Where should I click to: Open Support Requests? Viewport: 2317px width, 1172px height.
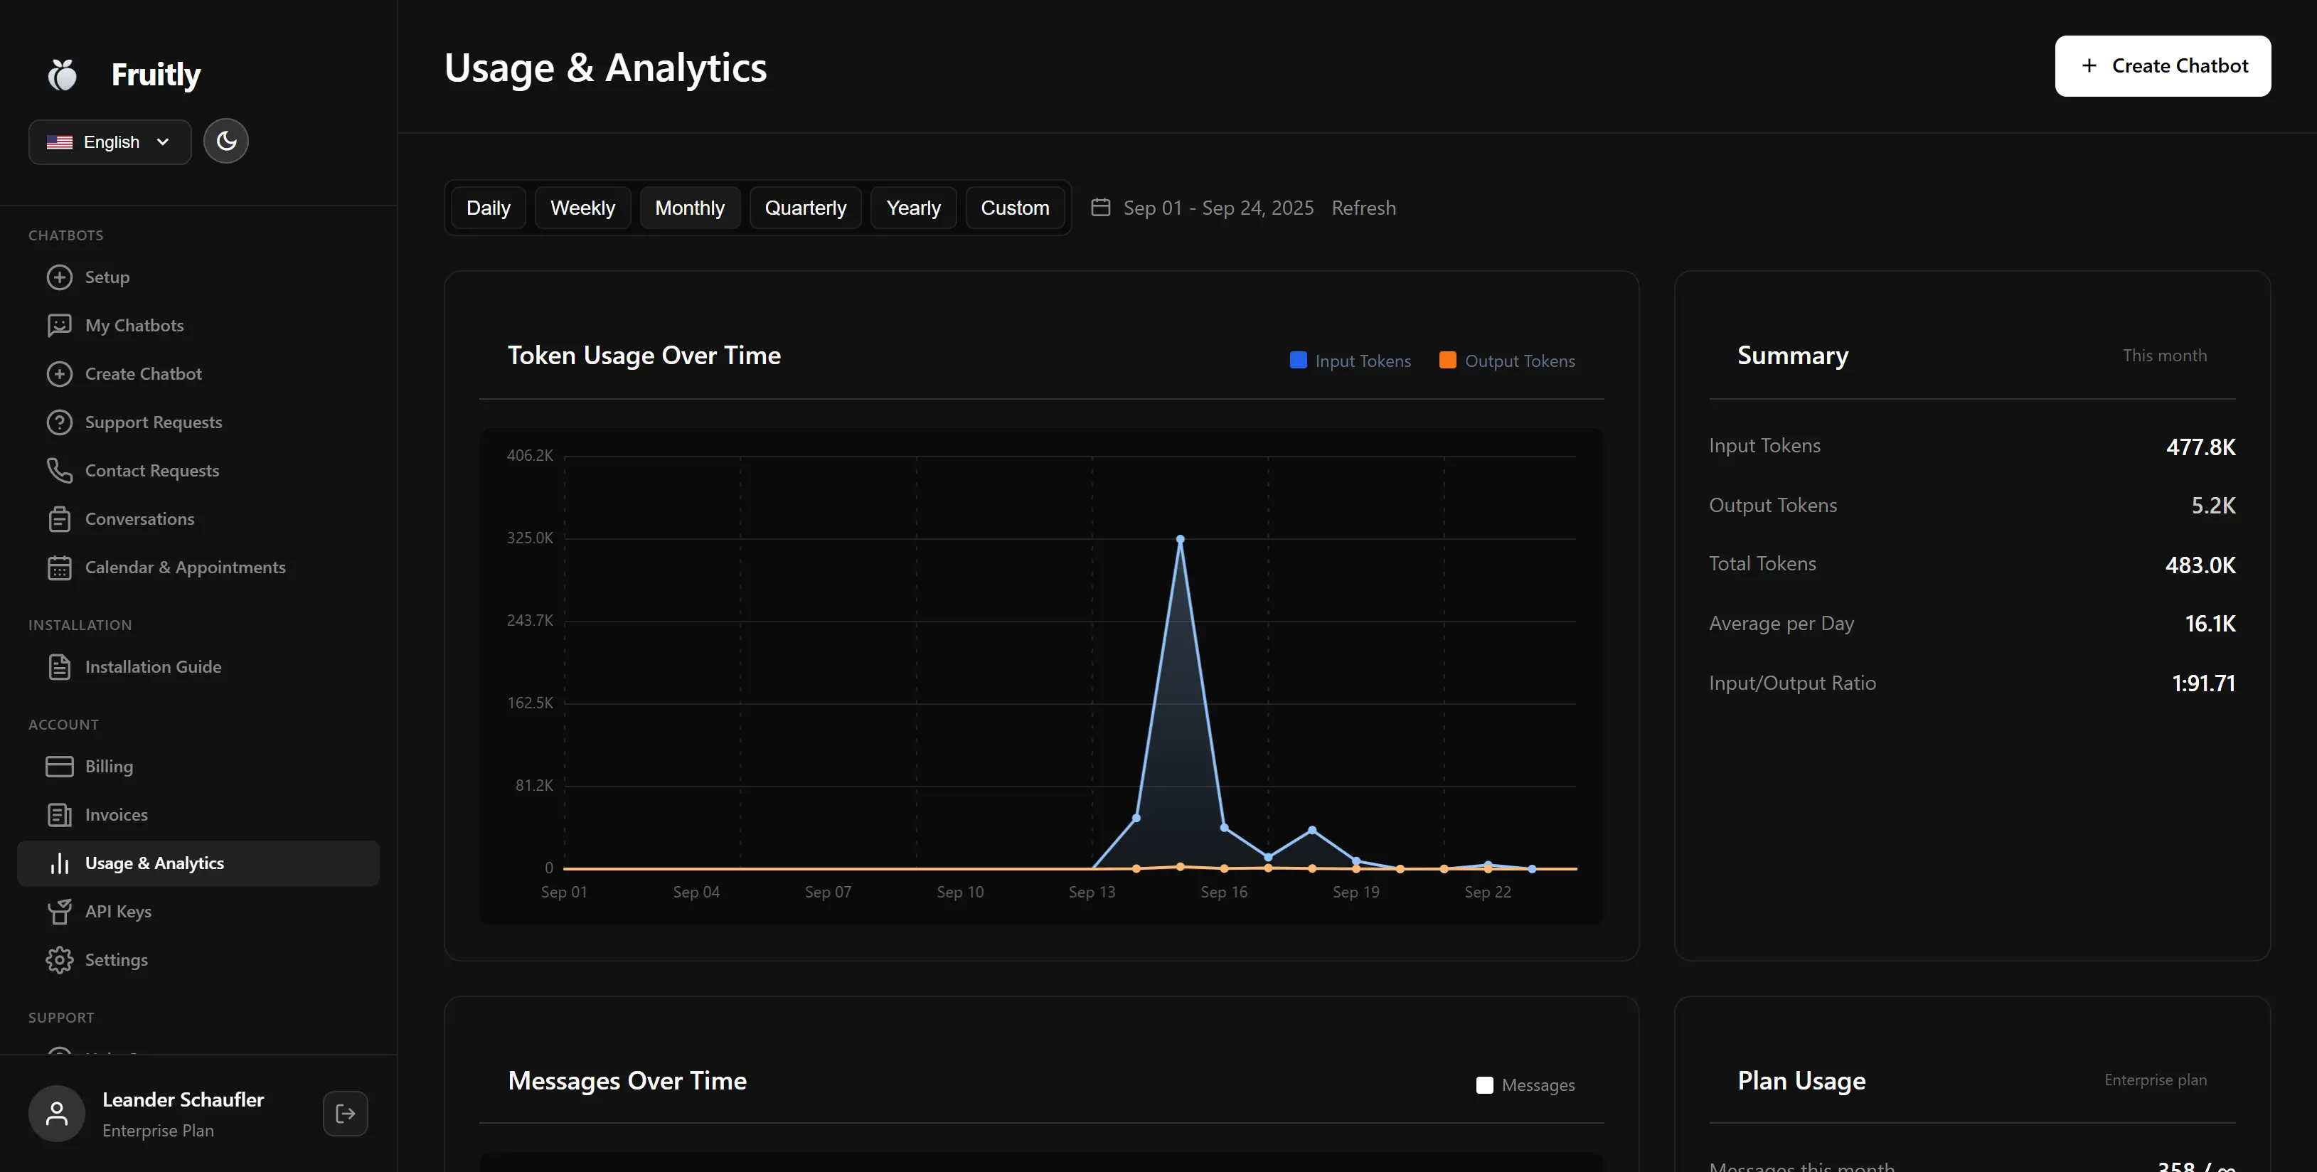153,421
